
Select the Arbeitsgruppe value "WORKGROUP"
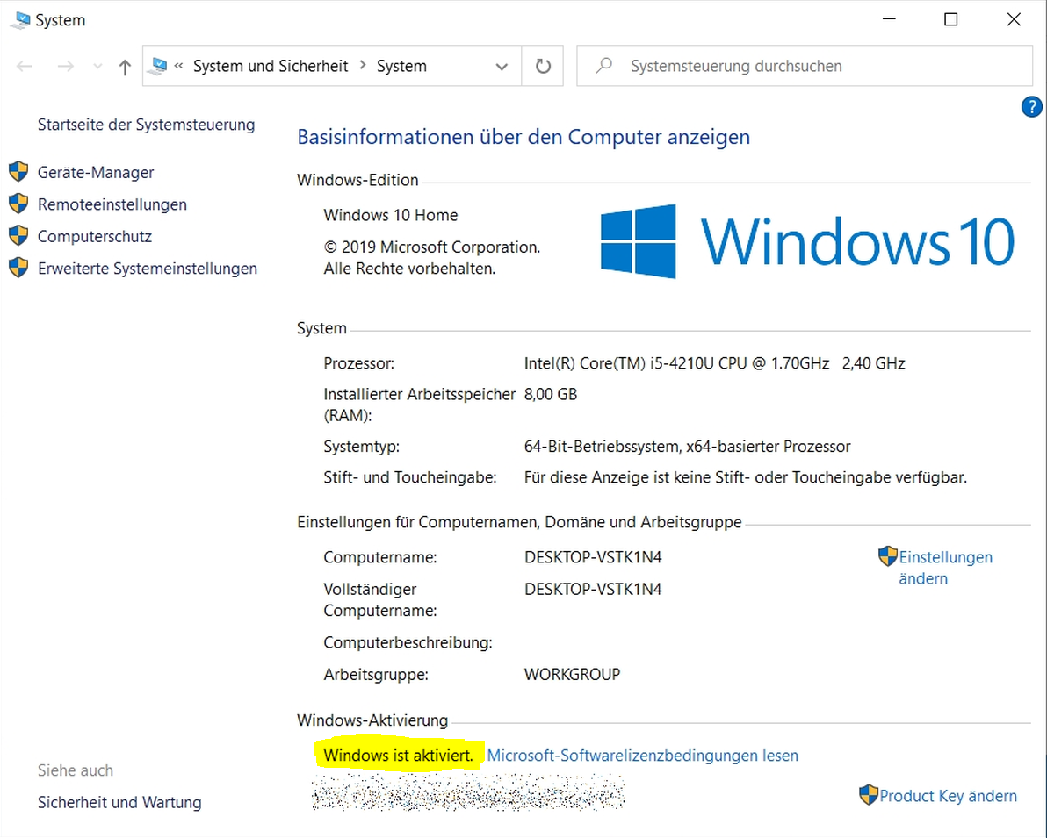[572, 675]
